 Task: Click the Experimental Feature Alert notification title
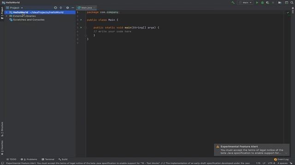coord(239,147)
